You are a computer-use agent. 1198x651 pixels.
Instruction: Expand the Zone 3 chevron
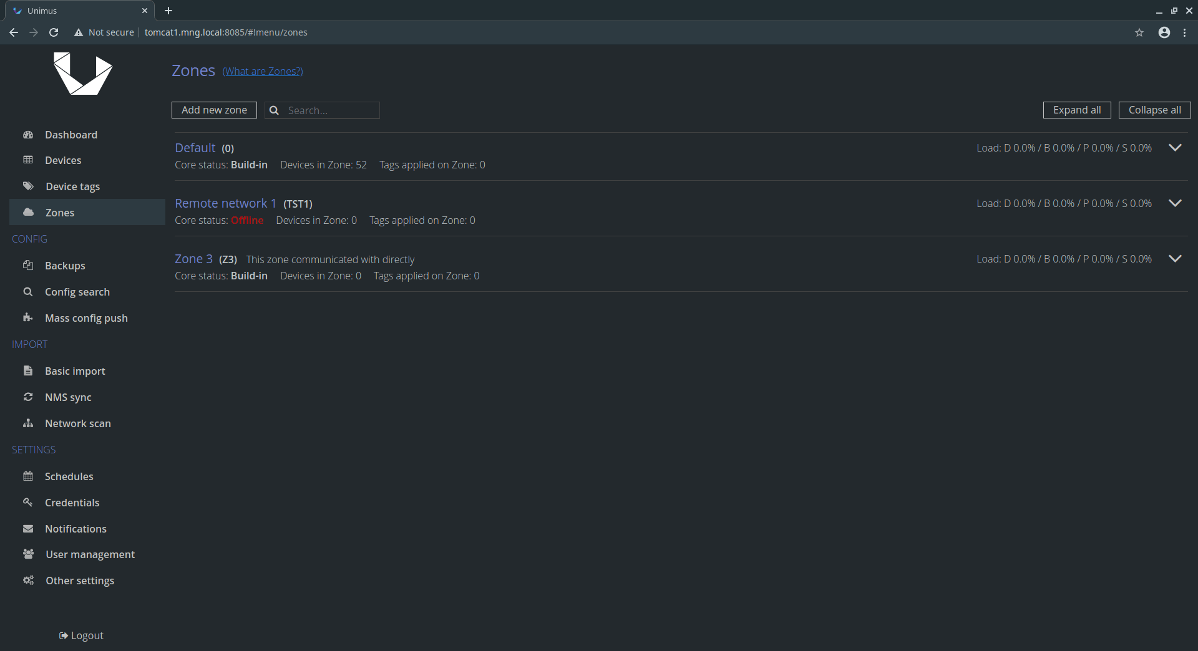(1175, 259)
